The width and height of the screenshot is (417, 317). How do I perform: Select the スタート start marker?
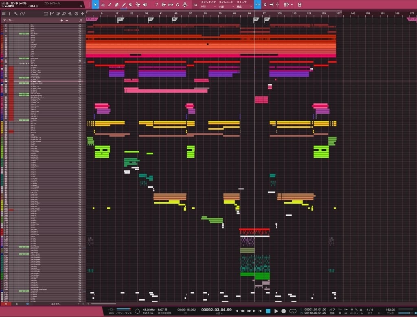point(92,19)
